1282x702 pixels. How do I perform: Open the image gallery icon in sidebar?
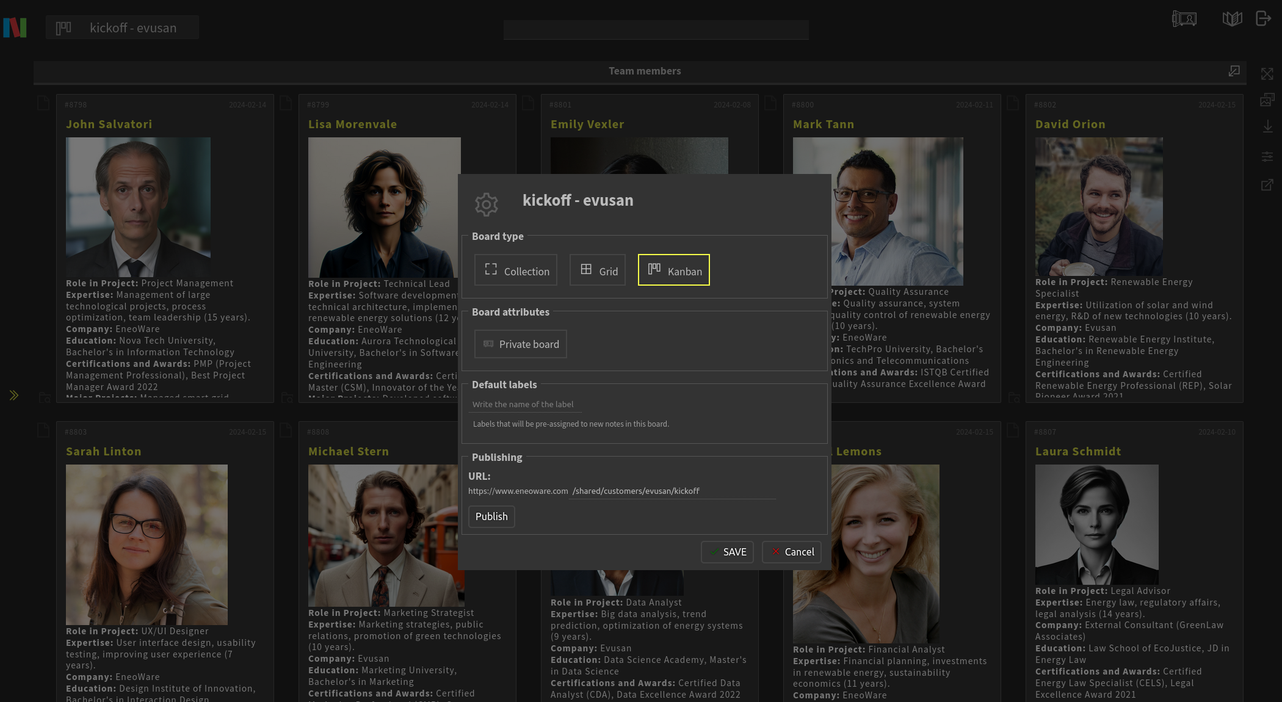(1267, 100)
